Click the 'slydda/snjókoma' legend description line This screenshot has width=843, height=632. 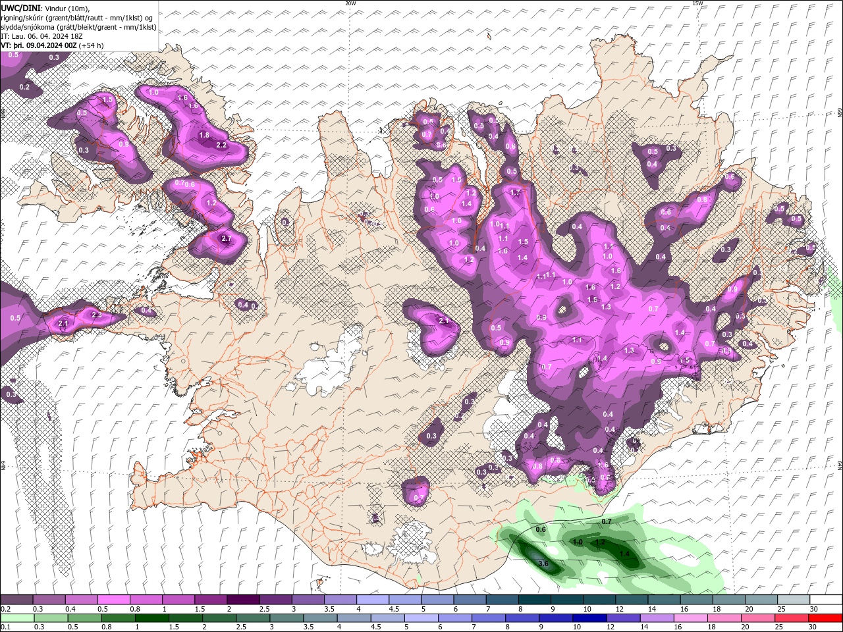tap(78, 27)
